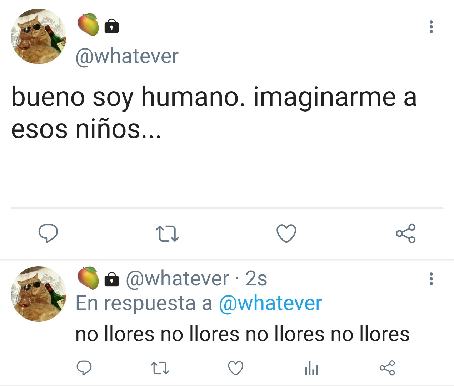Reply to the main tweet via comment icon

pyautogui.click(x=48, y=233)
